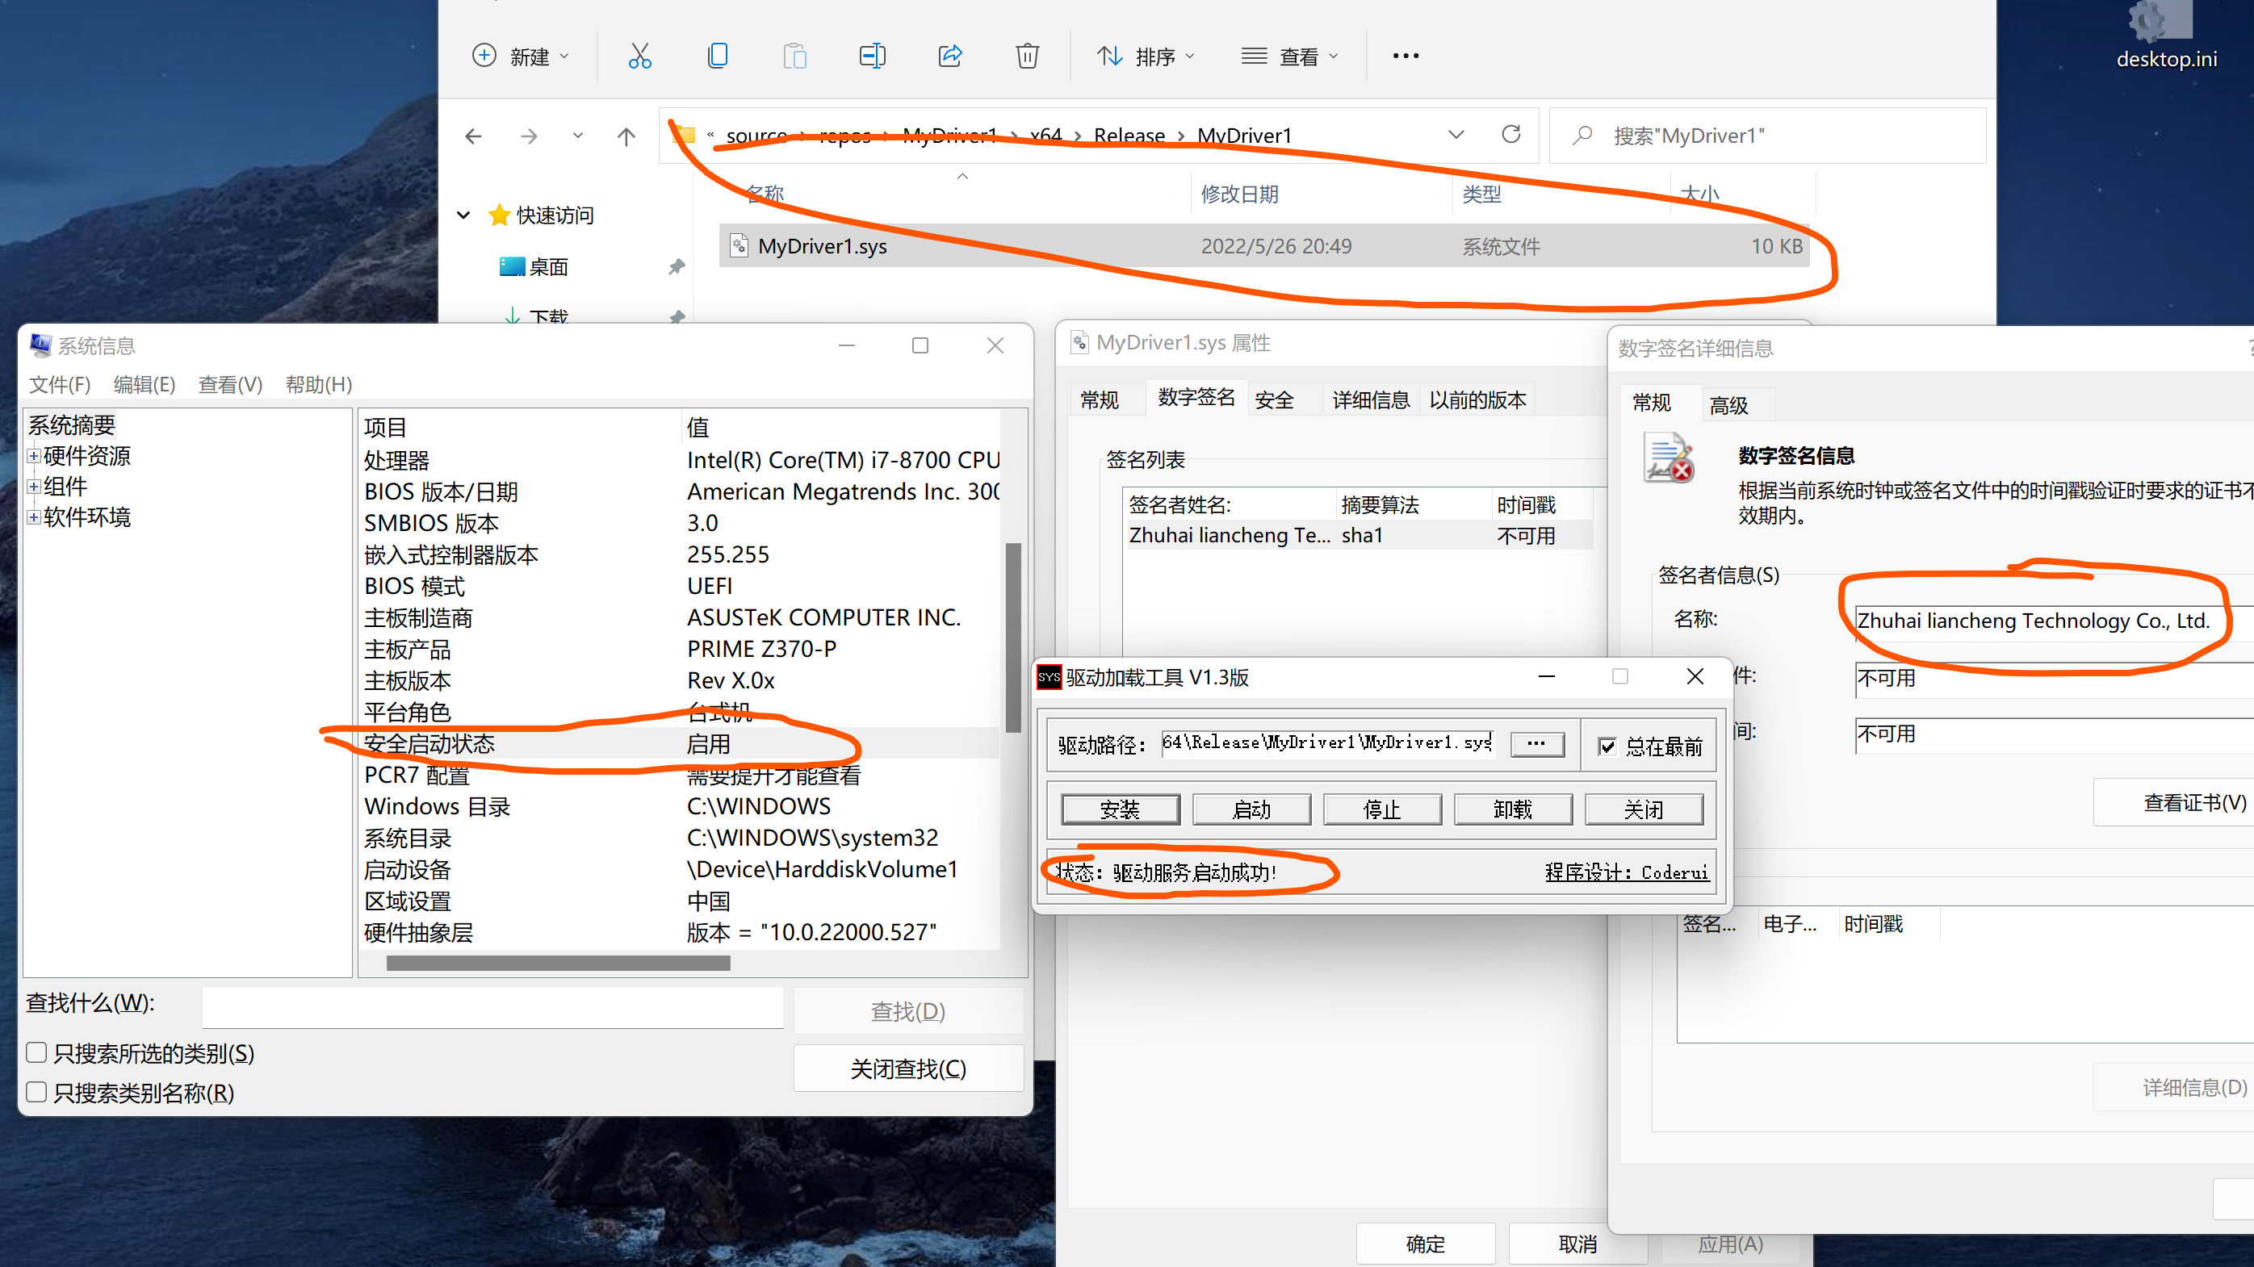Click the Copy icon in Explorer toolbar

click(717, 56)
